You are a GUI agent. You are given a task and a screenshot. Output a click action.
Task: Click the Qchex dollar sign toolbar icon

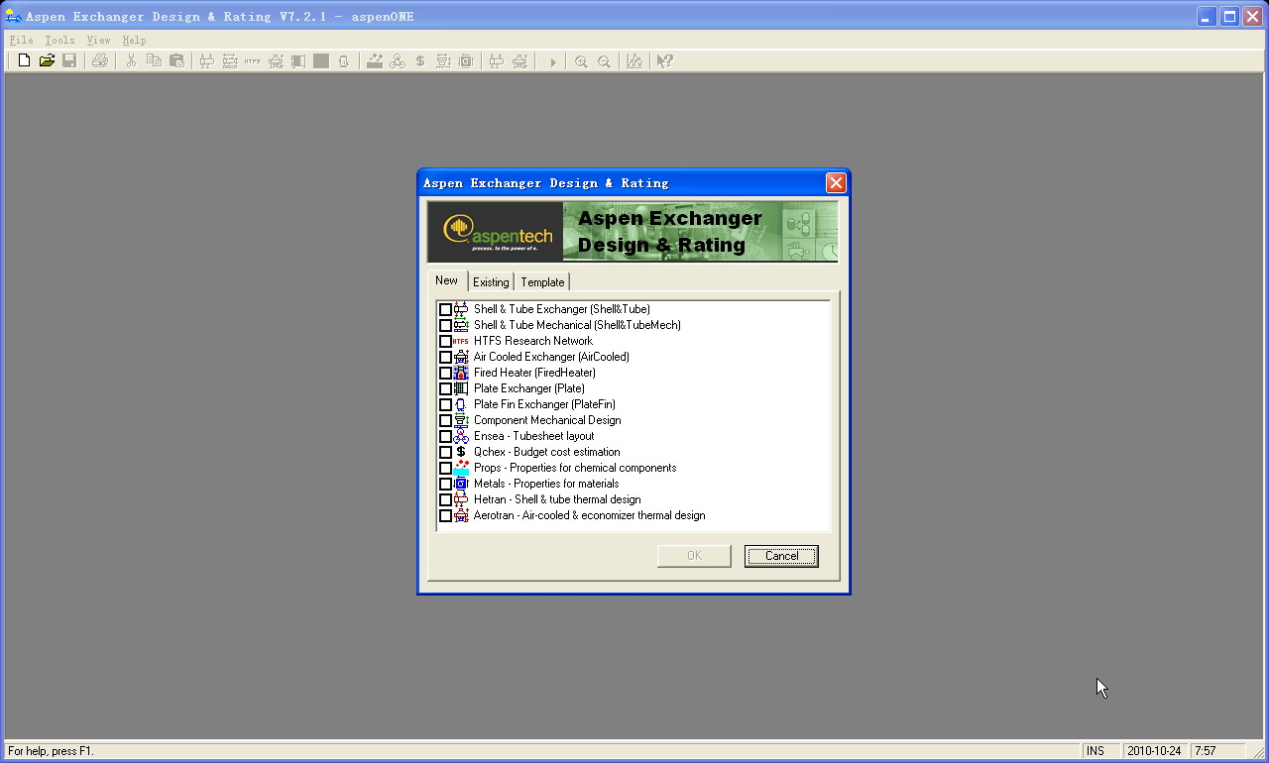coord(420,61)
